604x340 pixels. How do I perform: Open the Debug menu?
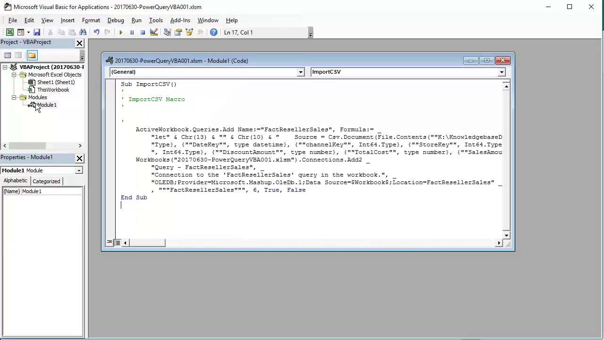[116, 20]
